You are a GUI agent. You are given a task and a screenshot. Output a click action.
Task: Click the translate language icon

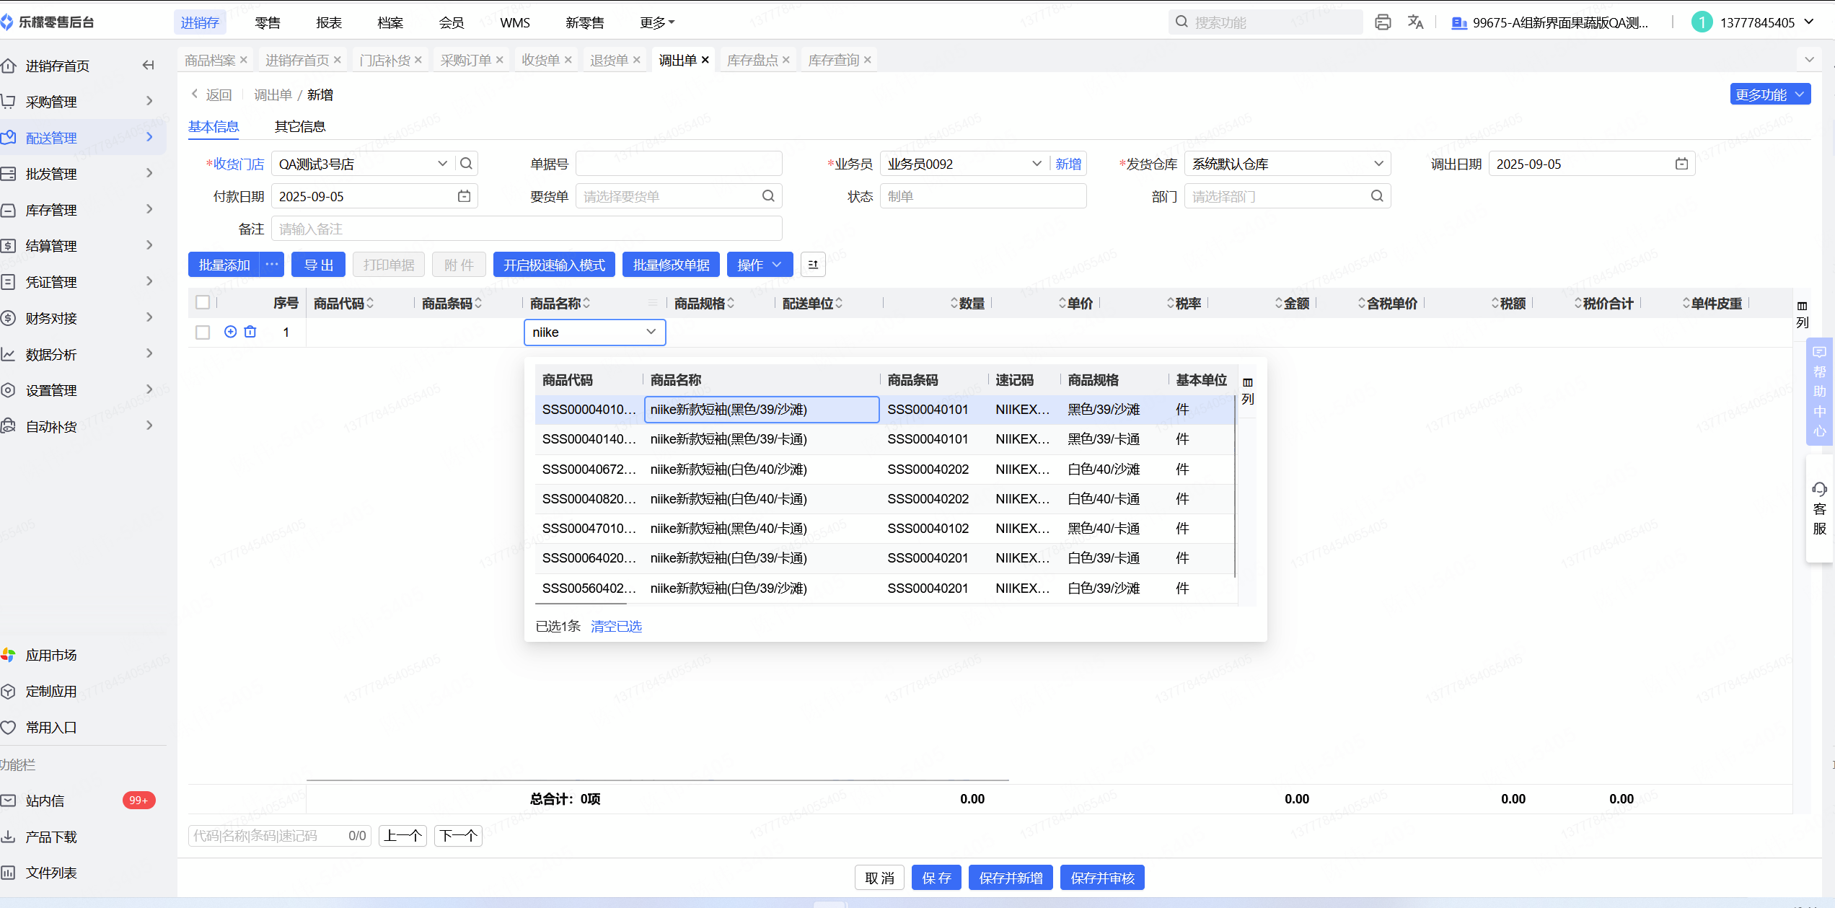(1415, 22)
